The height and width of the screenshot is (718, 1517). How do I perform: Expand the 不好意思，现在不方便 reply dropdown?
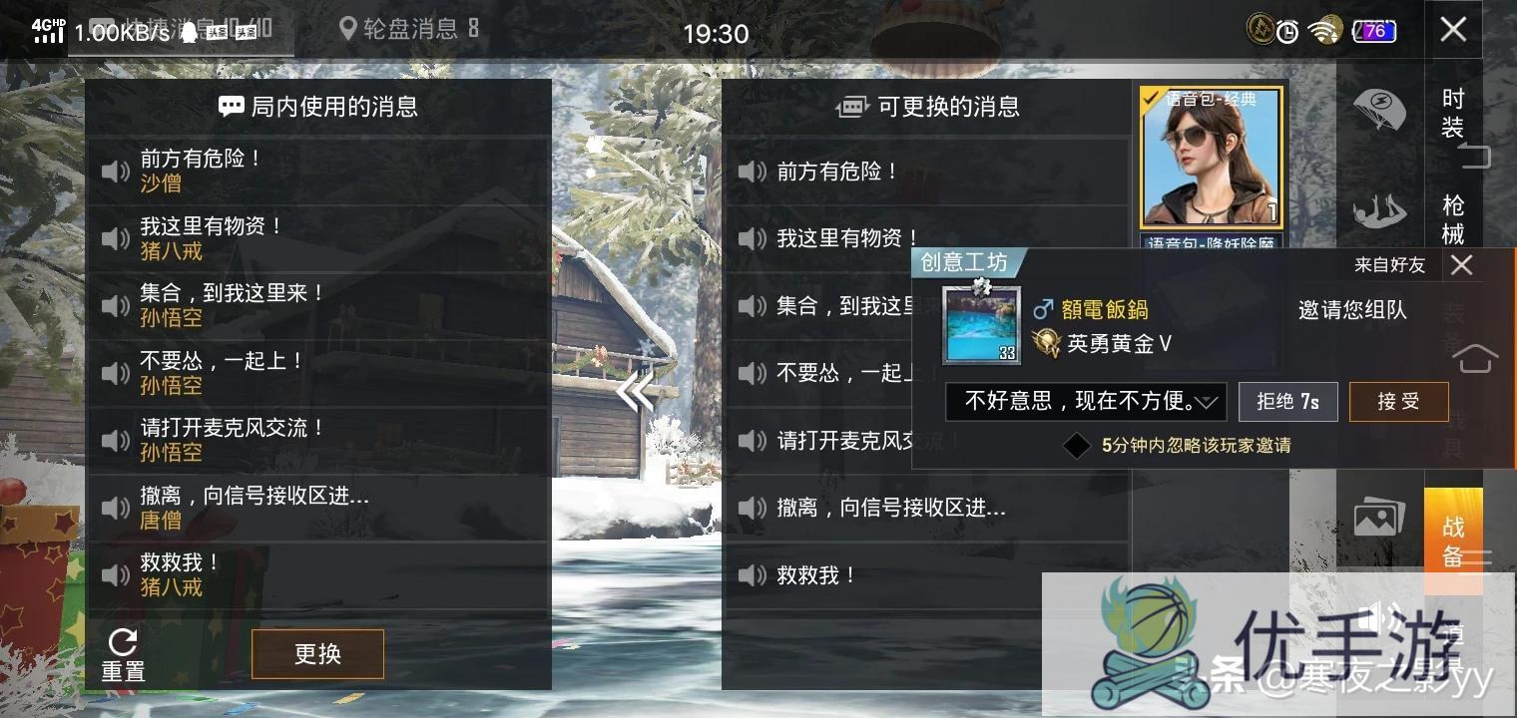pos(1086,402)
